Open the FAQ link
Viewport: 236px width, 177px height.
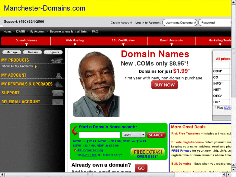[x=95, y=32]
